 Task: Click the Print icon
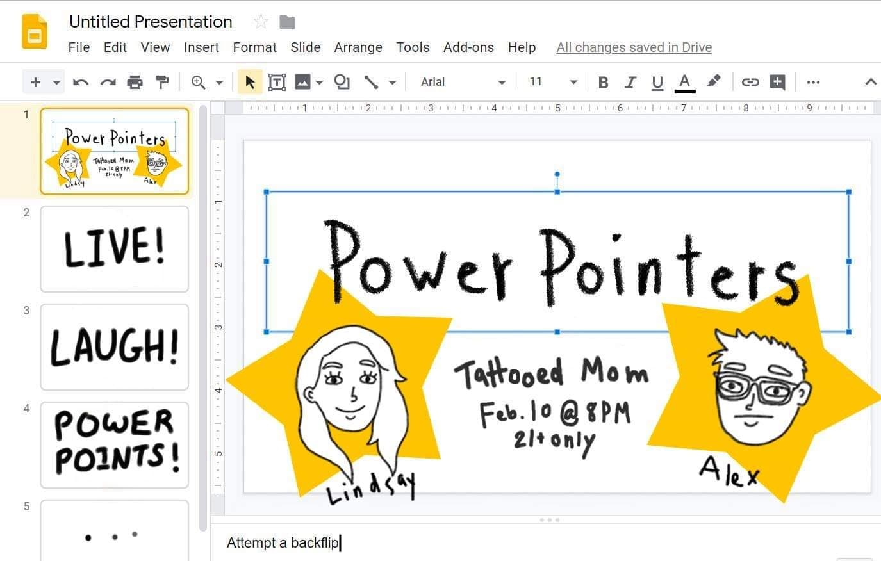click(135, 82)
